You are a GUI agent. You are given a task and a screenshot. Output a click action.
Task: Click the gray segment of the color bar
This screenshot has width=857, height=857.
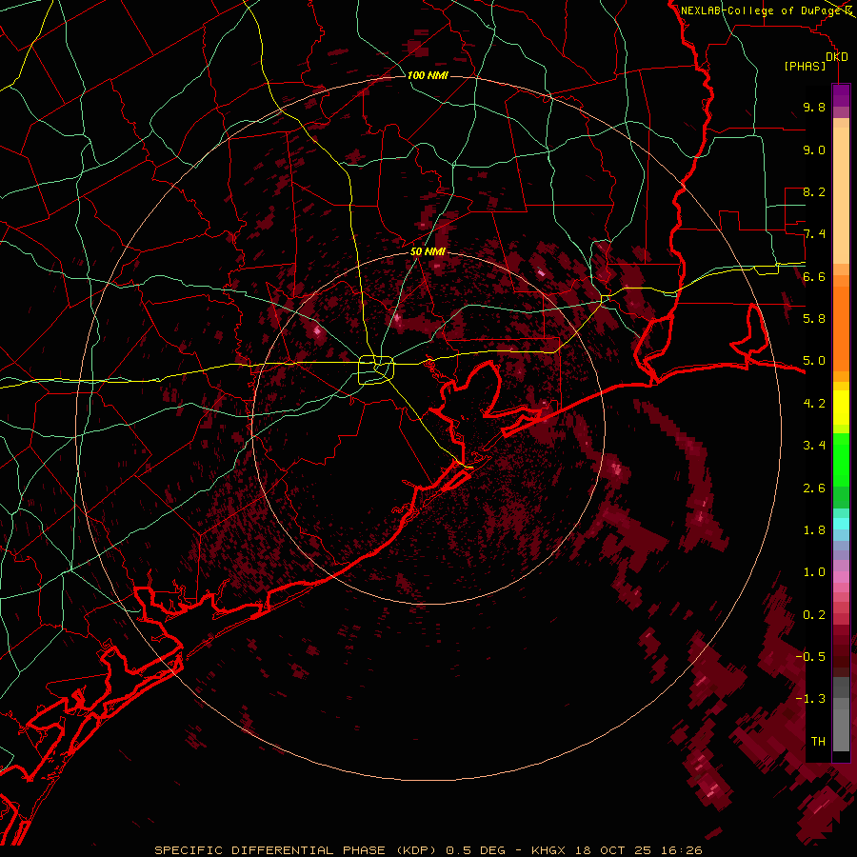pyautogui.click(x=841, y=716)
